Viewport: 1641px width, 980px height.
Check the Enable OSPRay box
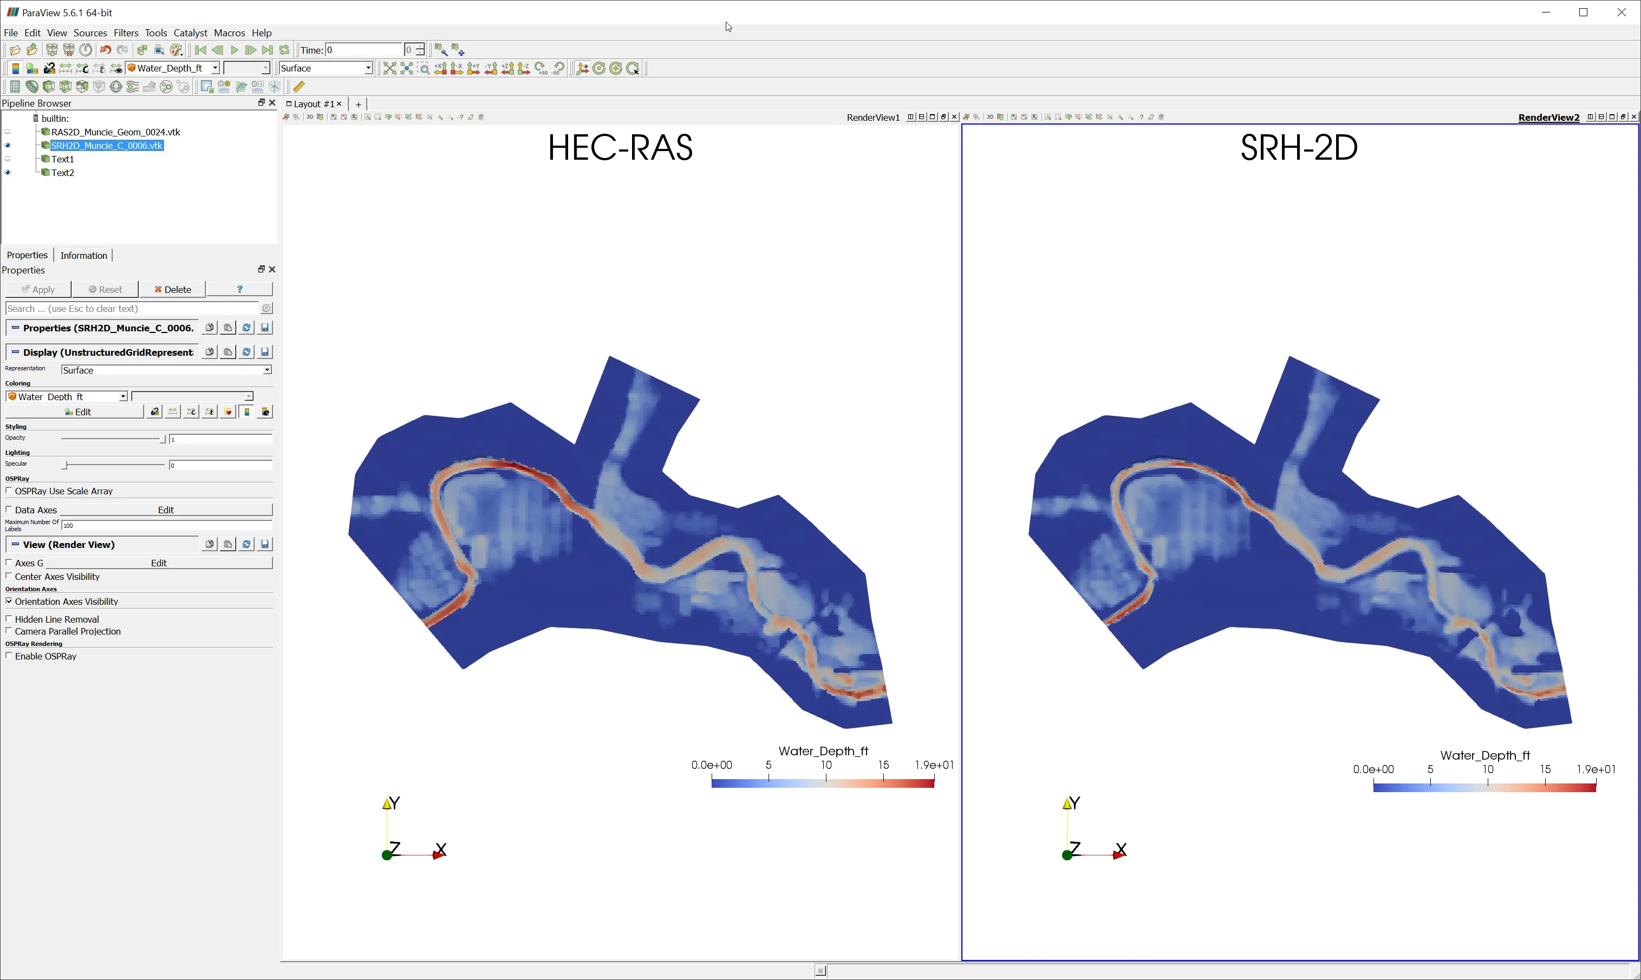pyautogui.click(x=9, y=656)
